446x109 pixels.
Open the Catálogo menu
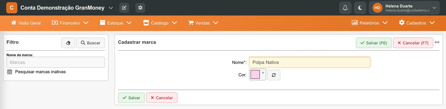[x=160, y=23]
